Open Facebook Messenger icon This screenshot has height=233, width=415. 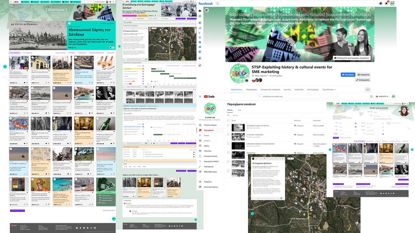pyautogui.click(x=381, y=4)
